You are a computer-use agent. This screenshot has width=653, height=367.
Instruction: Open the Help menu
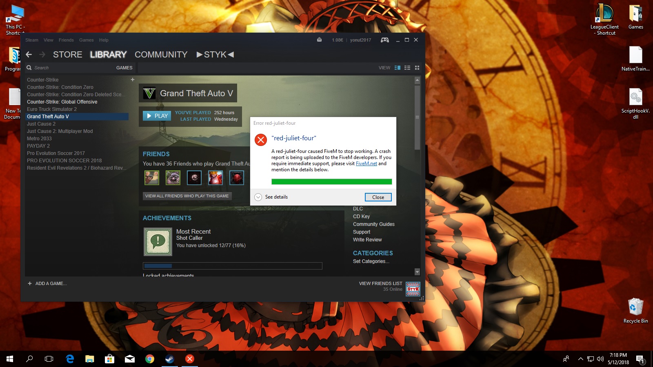[x=104, y=40]
